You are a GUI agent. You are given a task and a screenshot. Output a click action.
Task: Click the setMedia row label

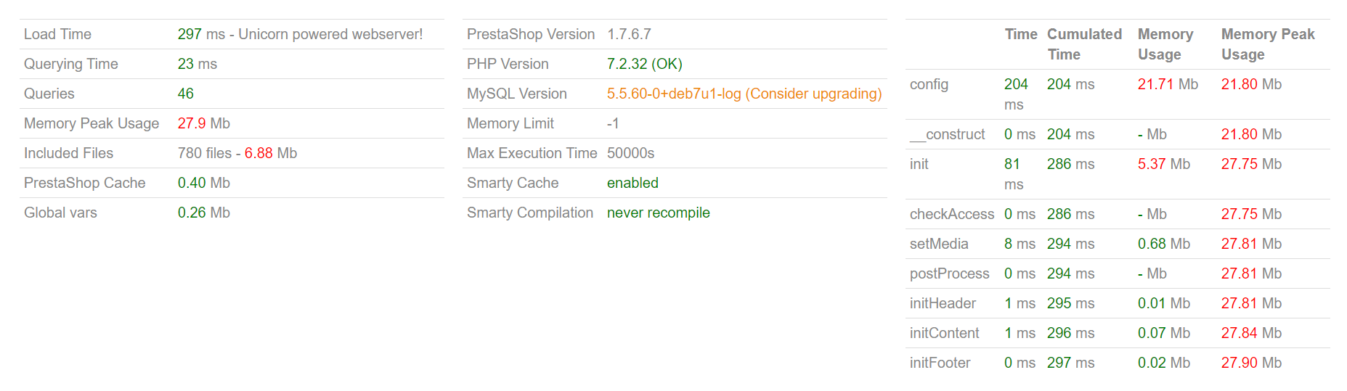pyautogui.click(x=939, y=244)
